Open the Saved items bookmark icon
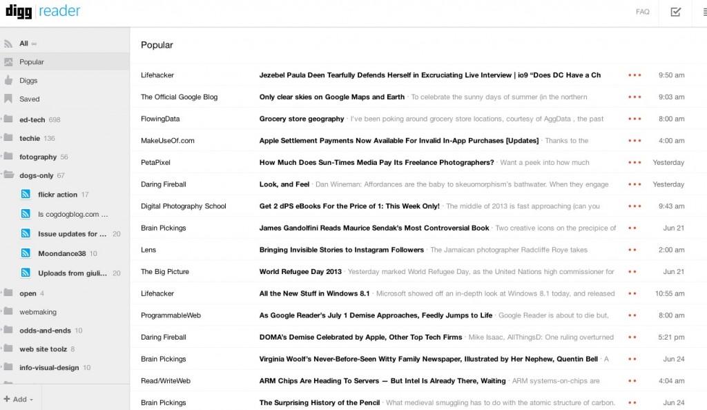 (8, 99)
